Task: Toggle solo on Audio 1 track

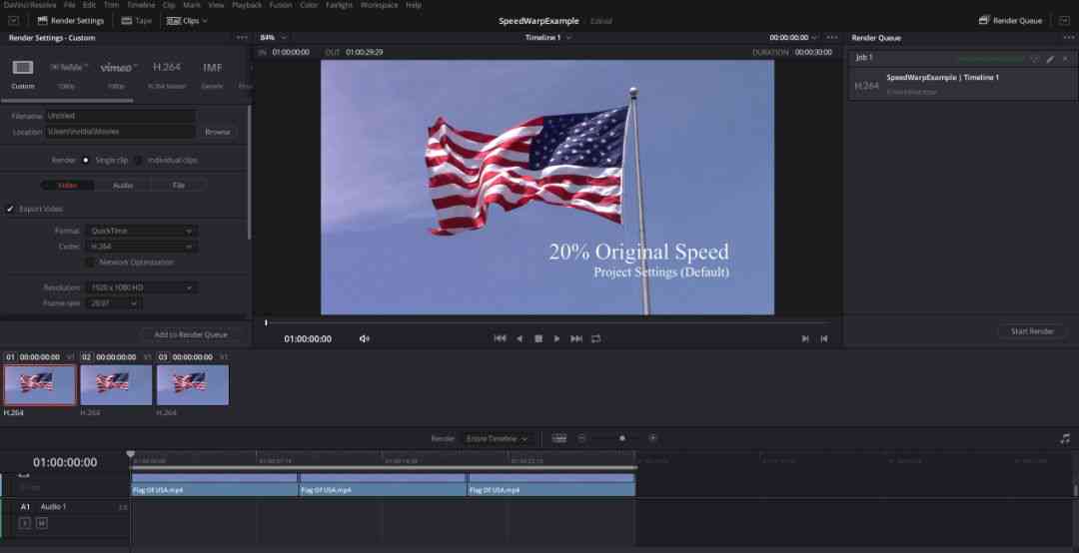Action: click(x=25, y=523)
